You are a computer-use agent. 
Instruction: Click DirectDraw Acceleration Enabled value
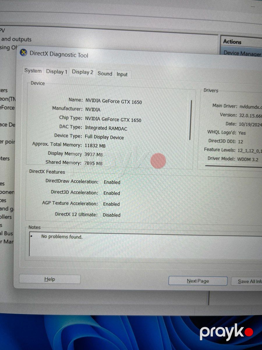pos(112,182)
